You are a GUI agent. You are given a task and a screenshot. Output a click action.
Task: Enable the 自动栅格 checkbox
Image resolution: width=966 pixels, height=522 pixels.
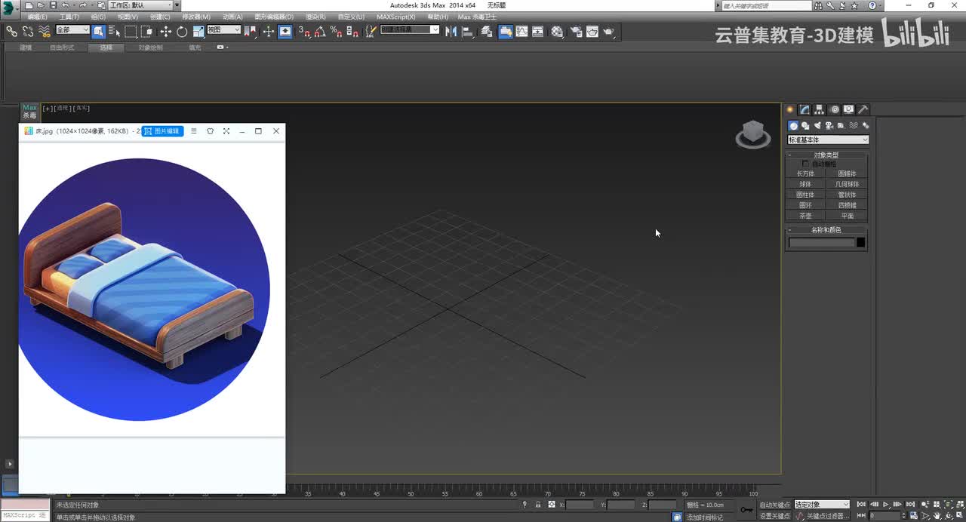[x=805, y=164]
